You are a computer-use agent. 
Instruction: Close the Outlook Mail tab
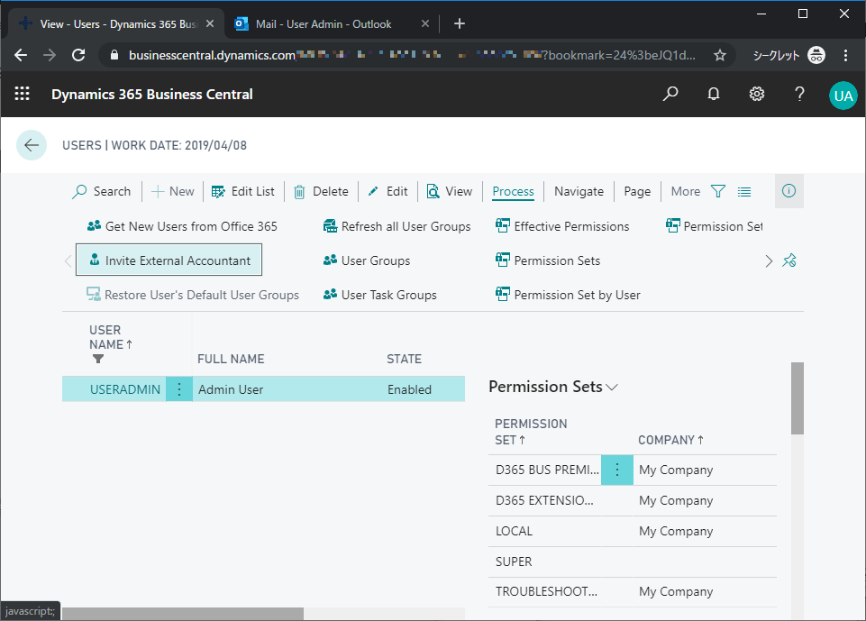[424, 23]
